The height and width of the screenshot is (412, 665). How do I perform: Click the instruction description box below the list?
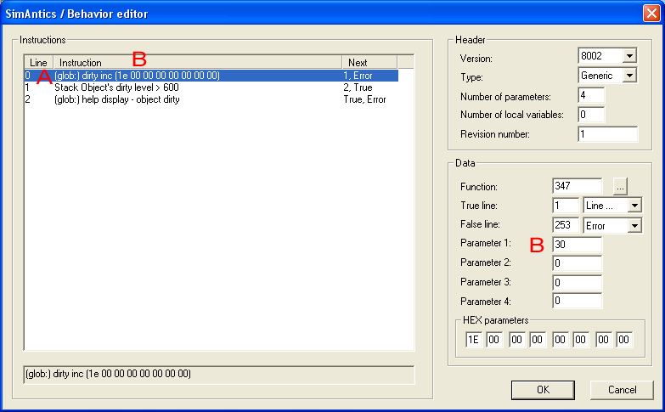pos(219,375)
